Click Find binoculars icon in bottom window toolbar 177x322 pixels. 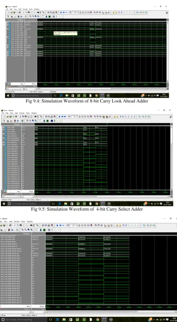31,225
